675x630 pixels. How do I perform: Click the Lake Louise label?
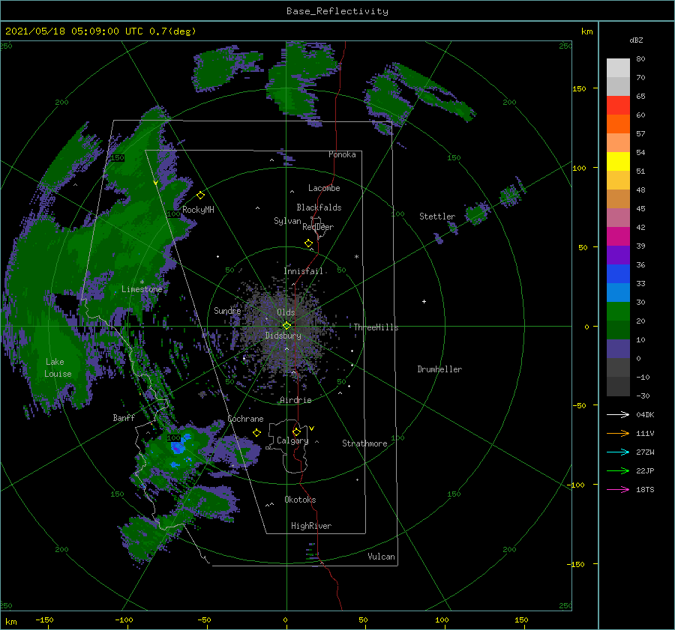(x=58, y=368)
